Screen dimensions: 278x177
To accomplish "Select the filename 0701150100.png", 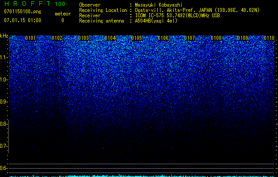I will coord(23,12).
